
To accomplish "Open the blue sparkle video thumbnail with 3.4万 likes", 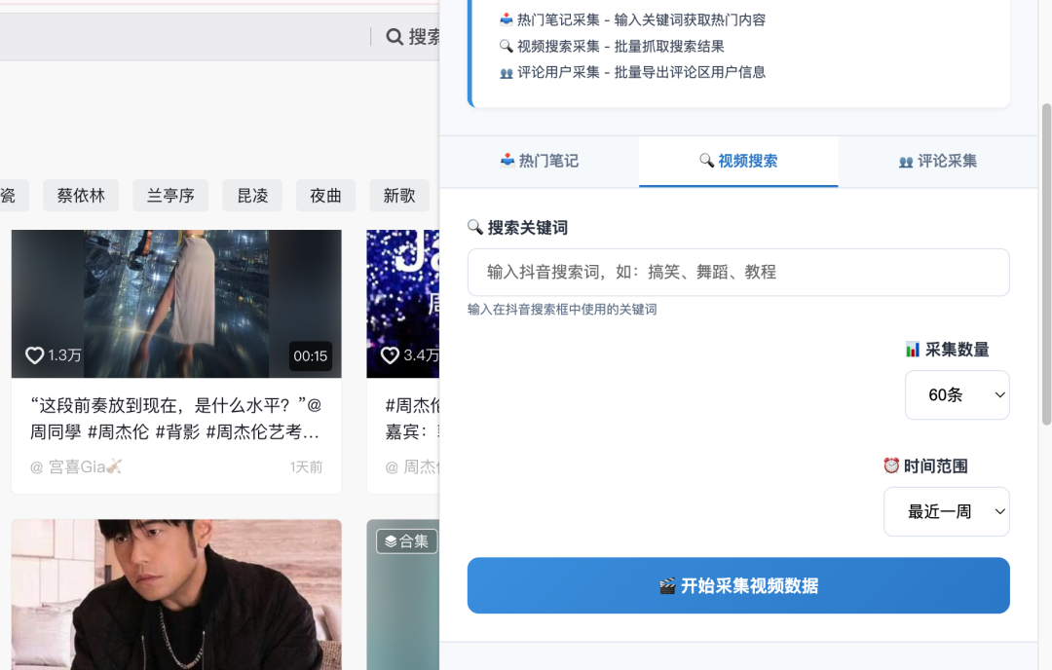I will (402, 304).
